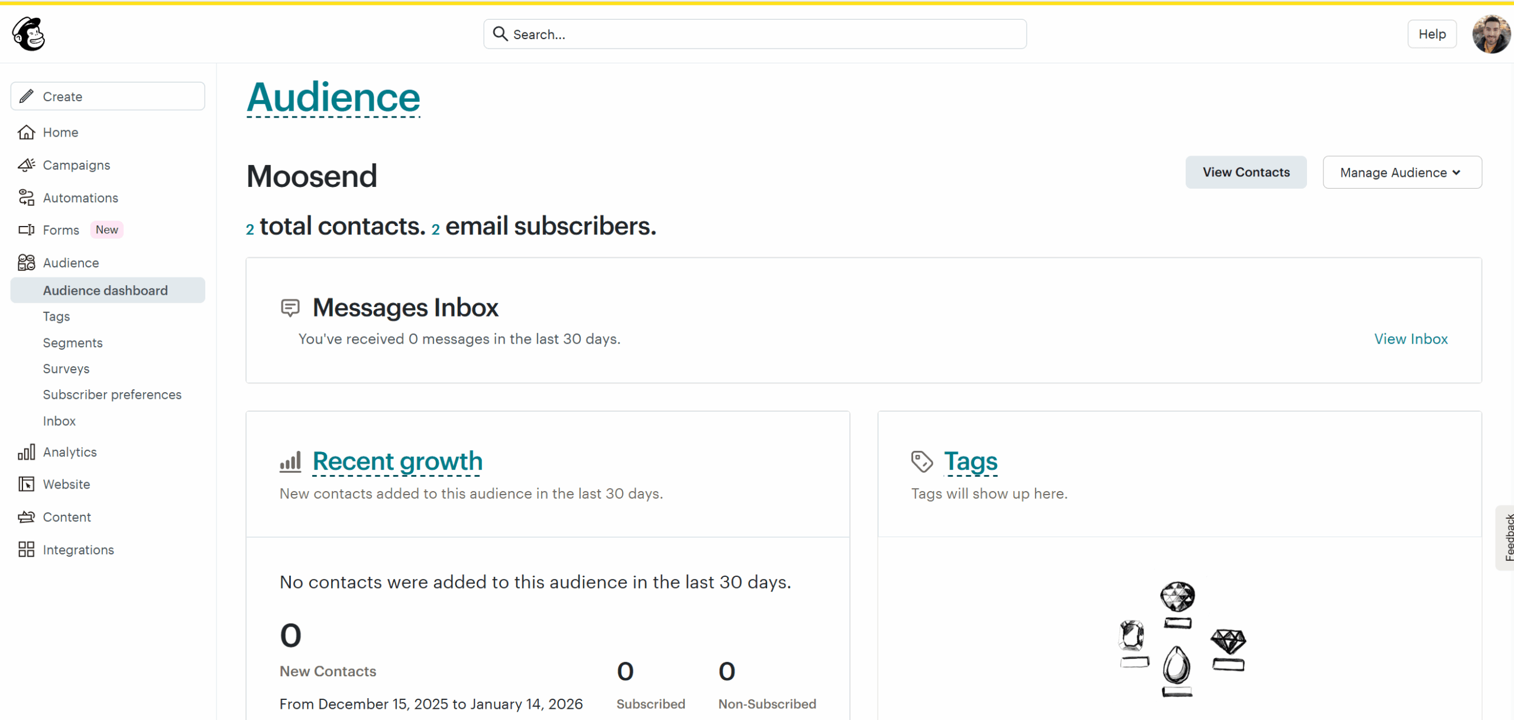Open Integrations via its grid icon
1514x720 pixels.
click(x=26, y=550)
